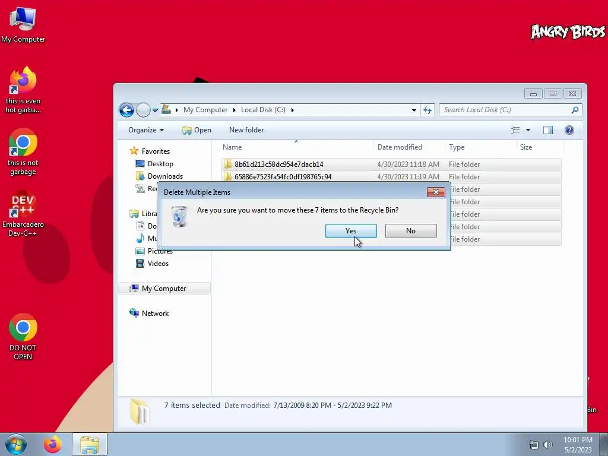Image resolution: width=608 pixels, height=456 pixels.
Task: Click the Open toolbar button
Action: 197,130
